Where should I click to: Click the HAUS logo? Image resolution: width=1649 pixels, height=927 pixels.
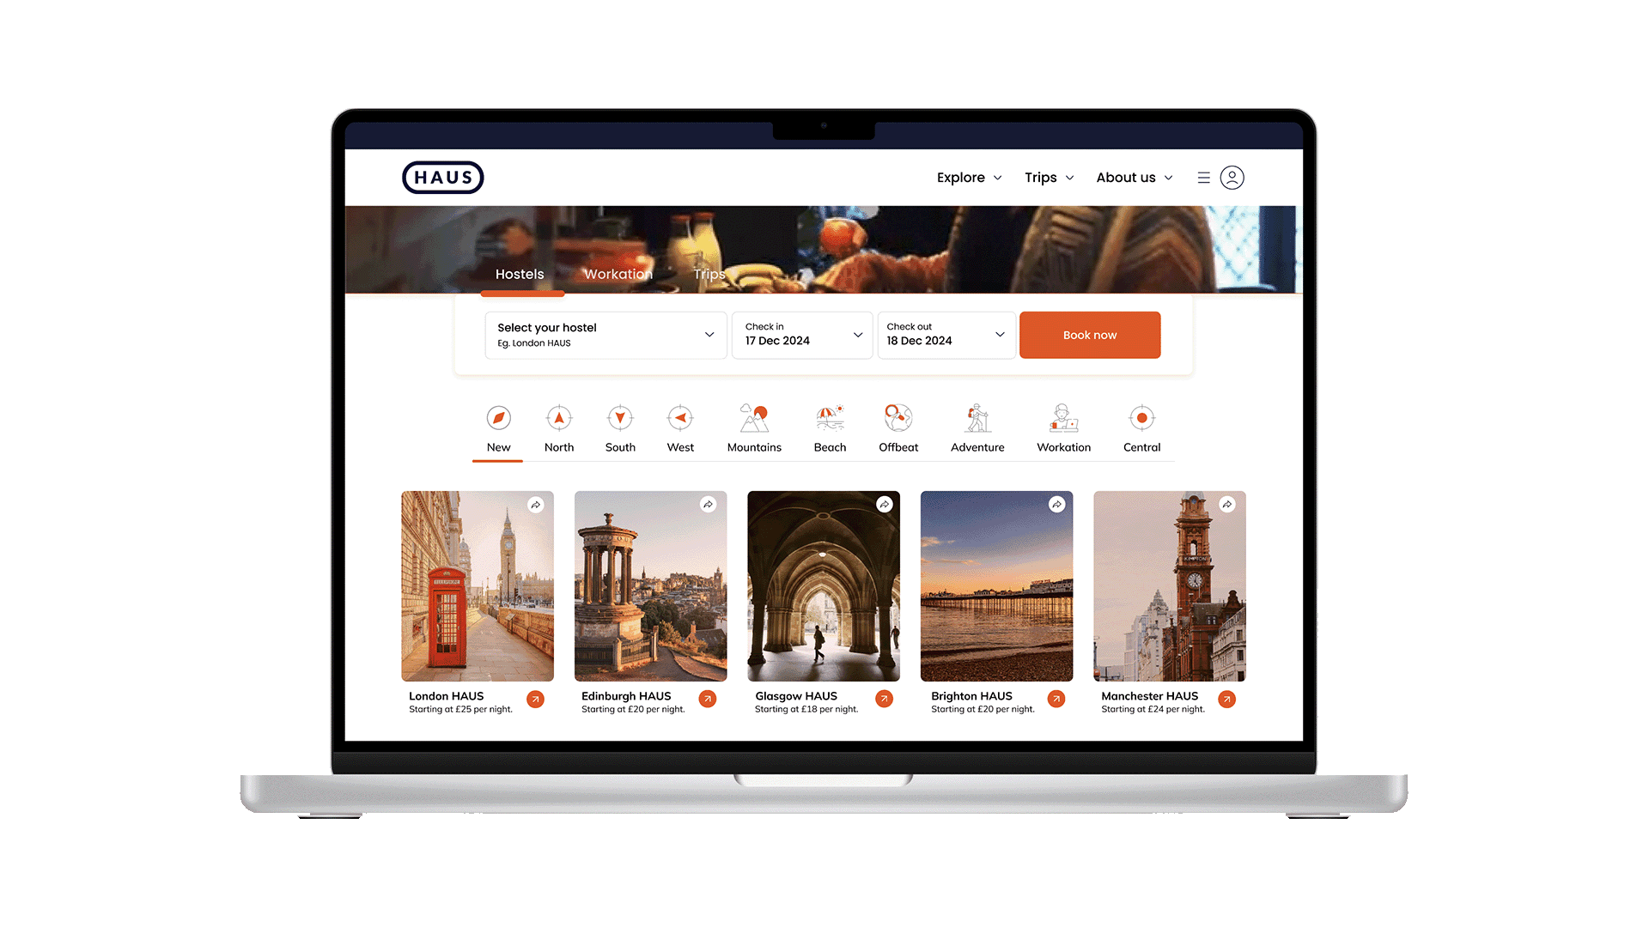(443, 178)
